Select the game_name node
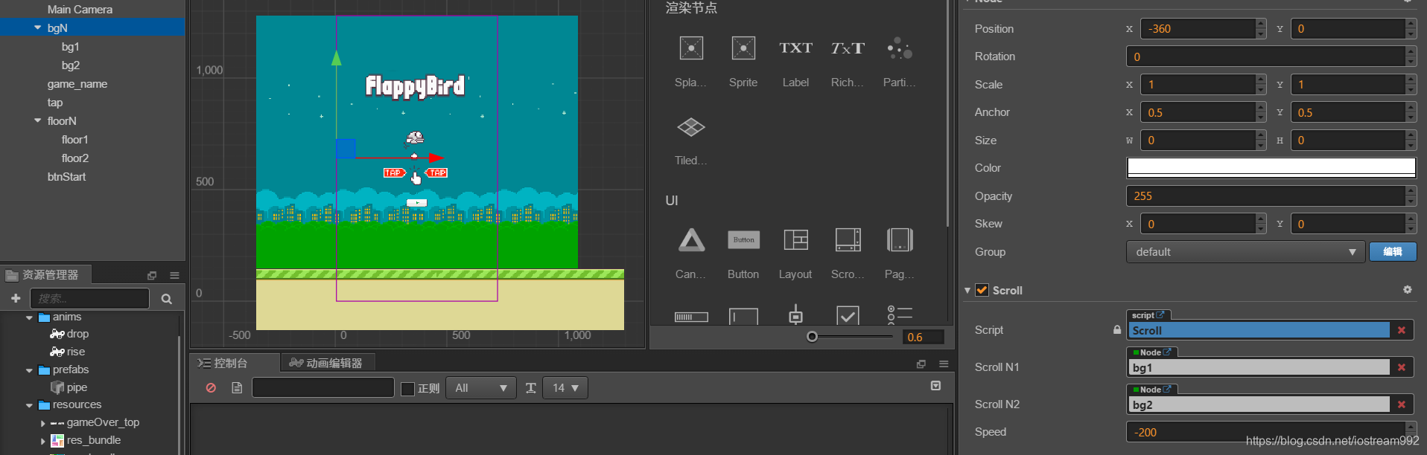The image size is (1427, 455). tap(77, 83)
